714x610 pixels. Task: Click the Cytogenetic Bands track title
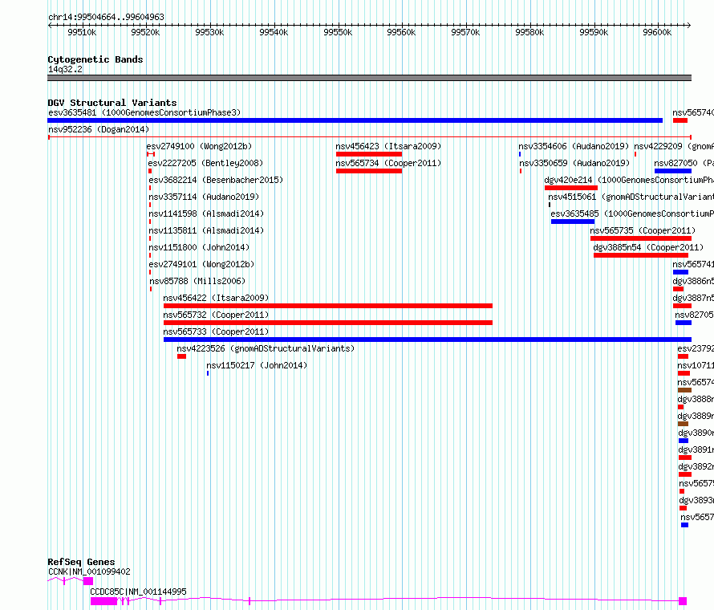click(95, 59)
